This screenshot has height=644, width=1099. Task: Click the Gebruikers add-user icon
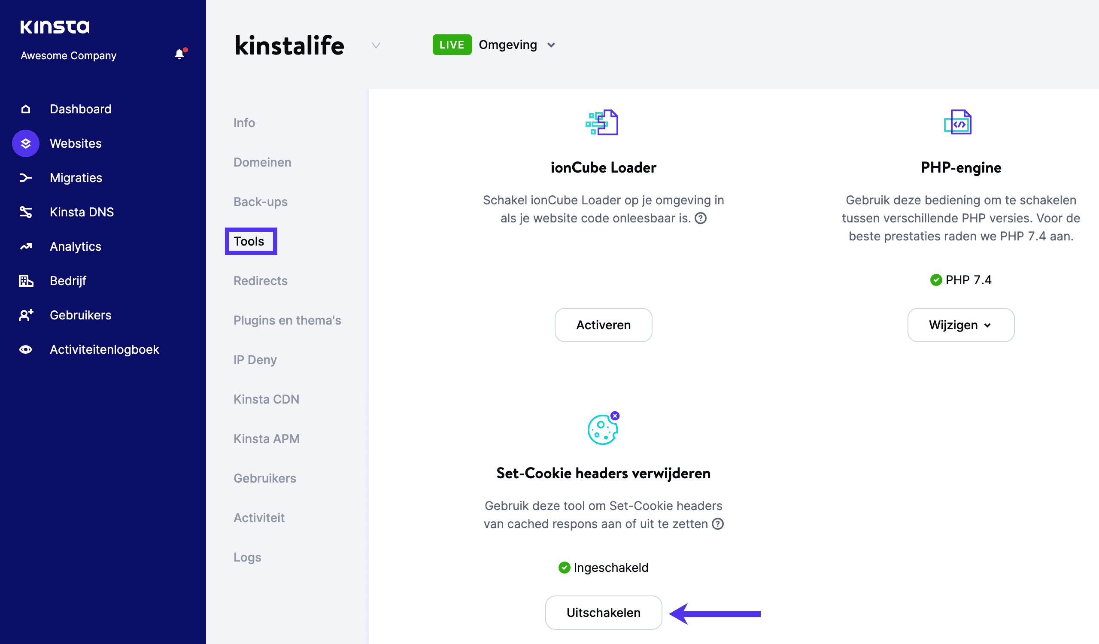[x=26, y=315]
